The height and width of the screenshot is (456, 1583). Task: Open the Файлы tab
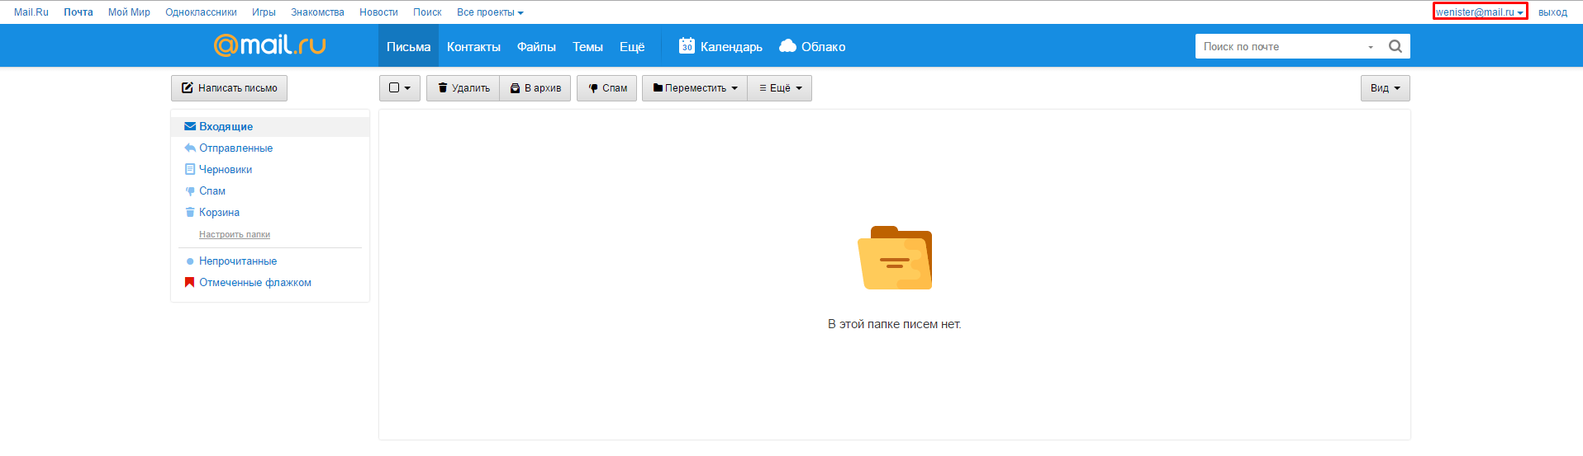(x=536, y=46)
